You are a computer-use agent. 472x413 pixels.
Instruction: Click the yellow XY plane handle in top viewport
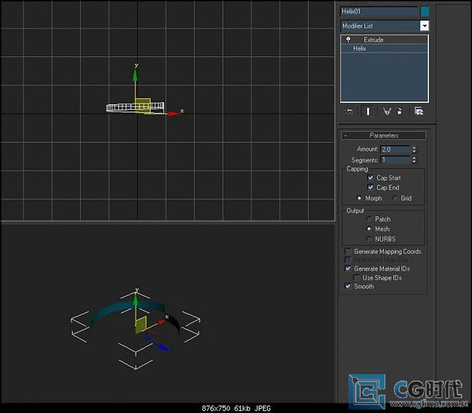point(143,106)
